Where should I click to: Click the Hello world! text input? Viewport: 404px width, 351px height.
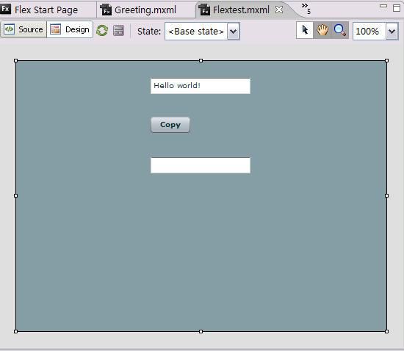201,86
